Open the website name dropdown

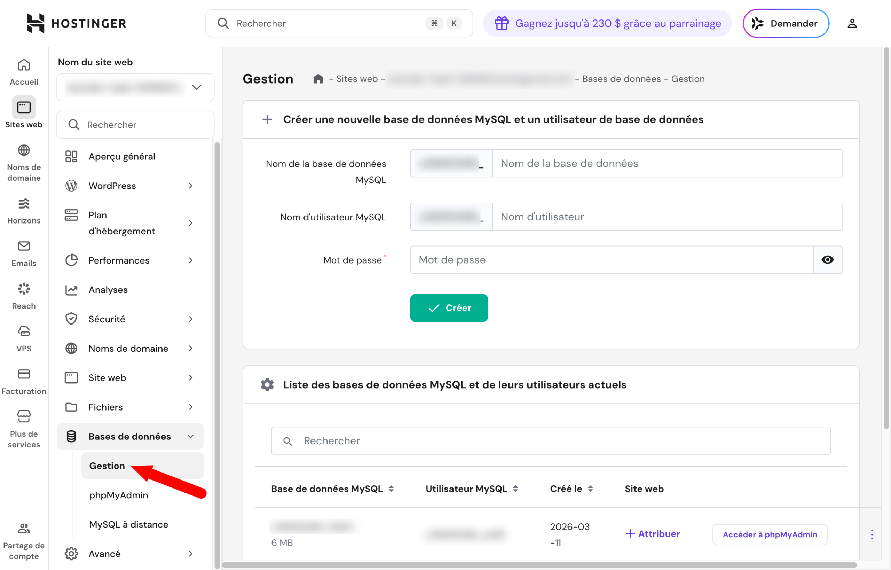135,87
